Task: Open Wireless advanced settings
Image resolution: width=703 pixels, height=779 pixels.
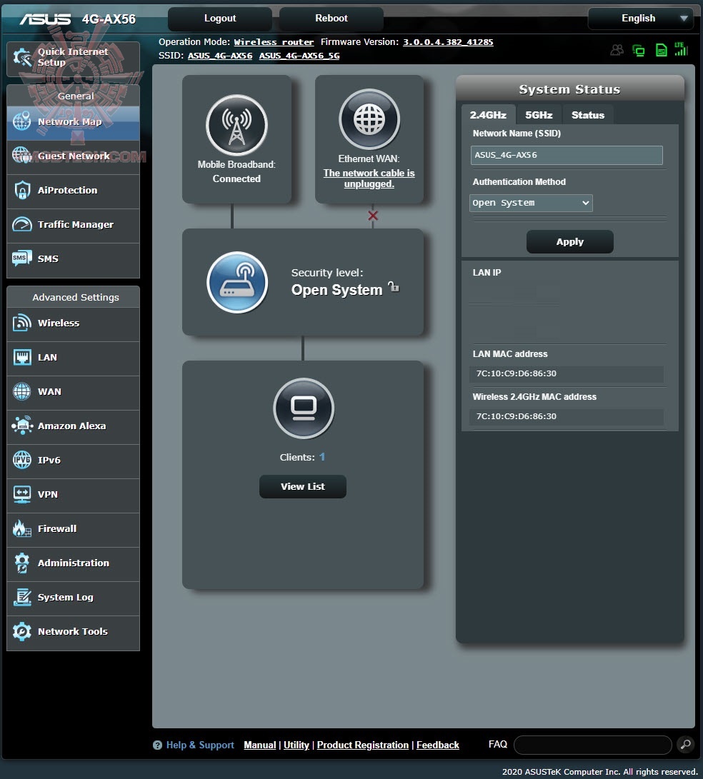Action: click(x=73, y=323)
